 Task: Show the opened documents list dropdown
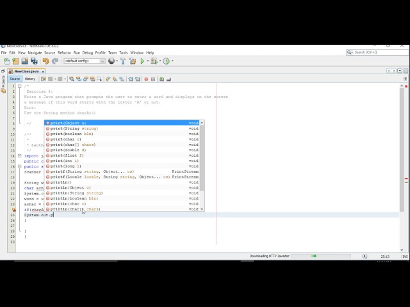point(400,71)
